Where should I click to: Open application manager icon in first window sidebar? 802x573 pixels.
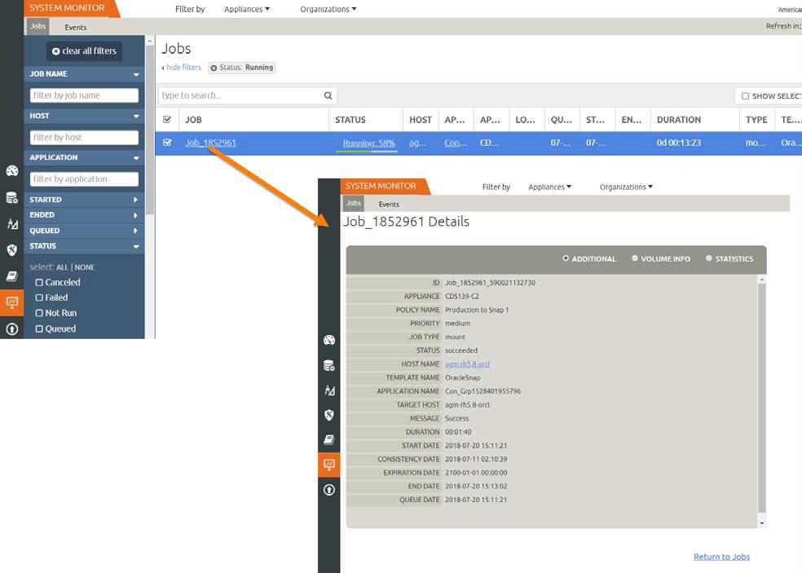11,223
